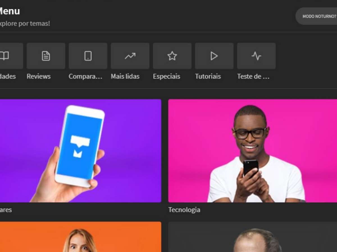Click the Tecnologia caption text
The width and height of the screenshot is (337, 252).
point(184,210)
